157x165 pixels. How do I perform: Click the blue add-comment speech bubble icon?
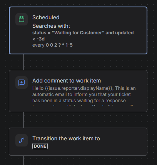pyautogui.click(x=22, y=82)
